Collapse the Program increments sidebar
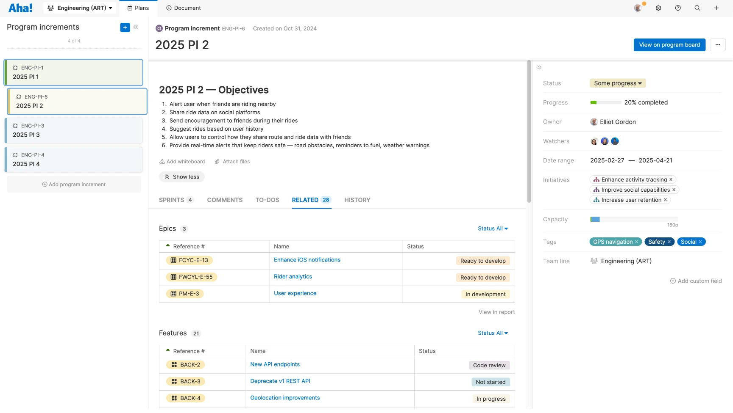Screen dimensions: 733x413 pyautogui.click(x=136, y=27)
